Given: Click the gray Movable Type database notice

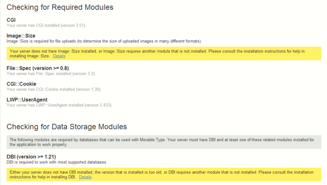Looking at the screenshot, I should 164,142.
